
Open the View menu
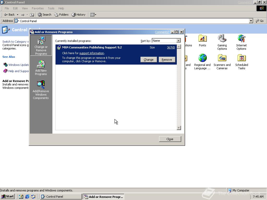point(25,8)
